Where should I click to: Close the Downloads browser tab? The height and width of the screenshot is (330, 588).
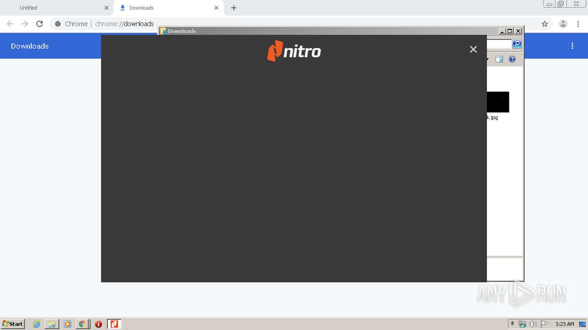(216, 8)
